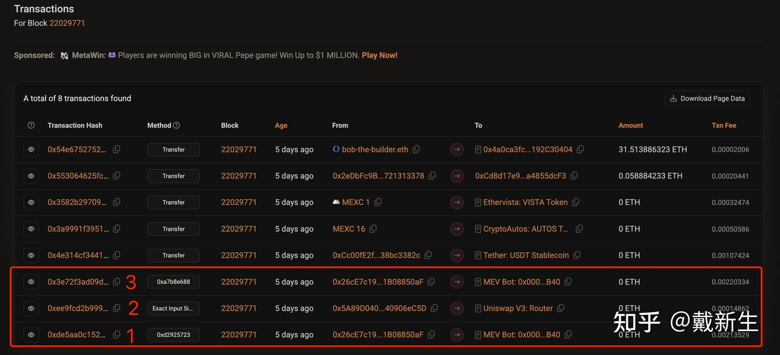Open block 22029771 link under Transactions heading
The image size is (780, 355).
[x=67, y=23]
